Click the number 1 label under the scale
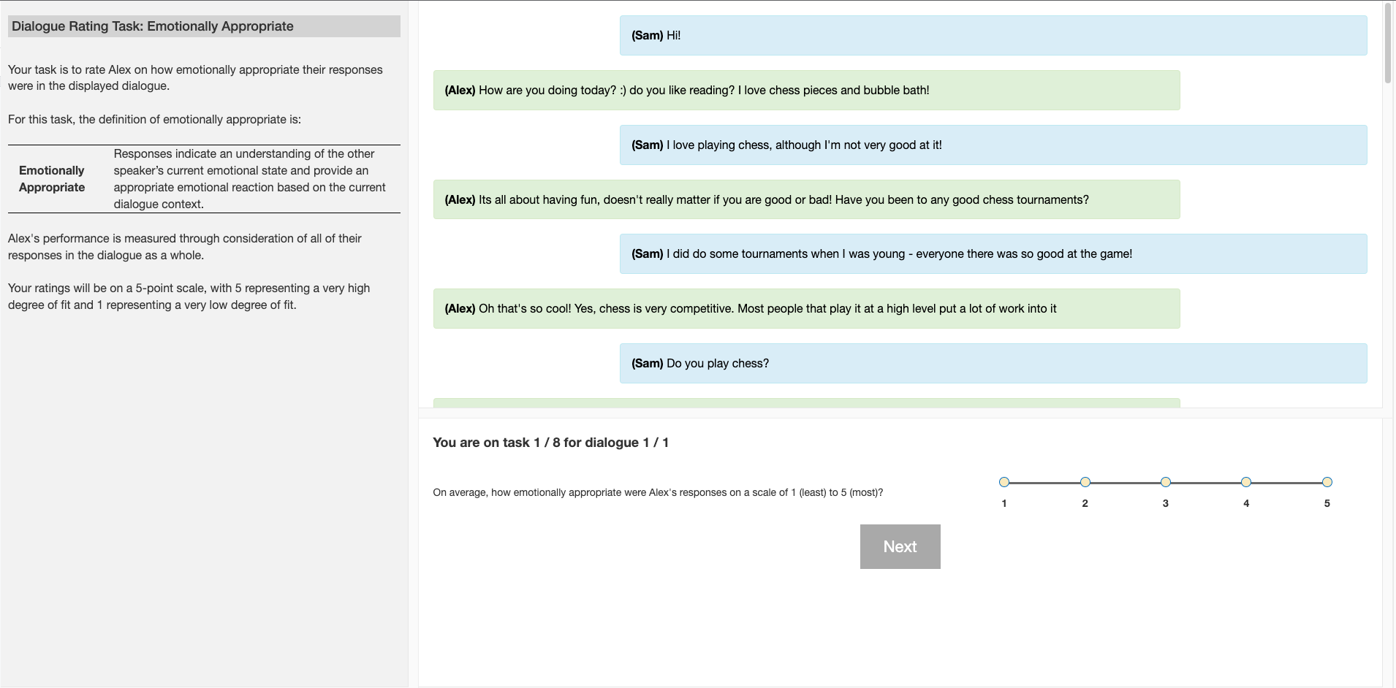Screen dimensions: 1396x688 pos(1004,503)
